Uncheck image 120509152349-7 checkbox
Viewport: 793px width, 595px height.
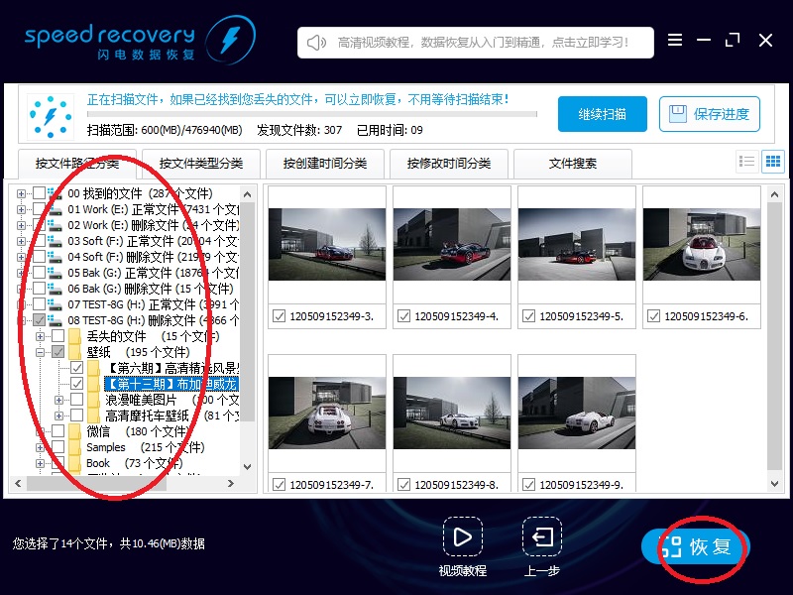(279, 485)
